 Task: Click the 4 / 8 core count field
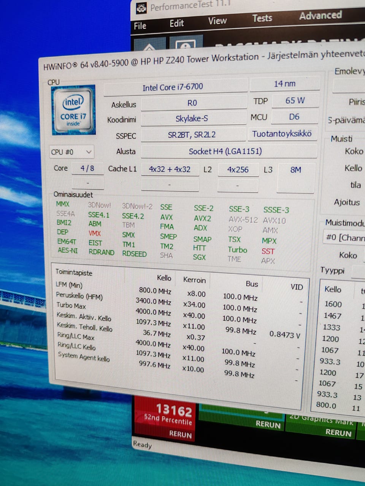[87, 169]
